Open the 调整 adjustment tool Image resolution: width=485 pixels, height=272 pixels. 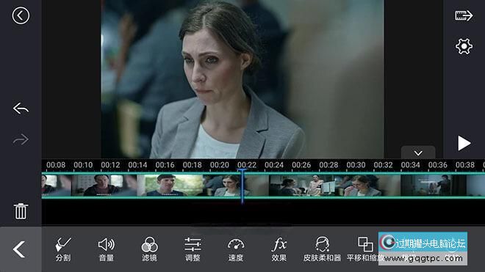point(193,249)
